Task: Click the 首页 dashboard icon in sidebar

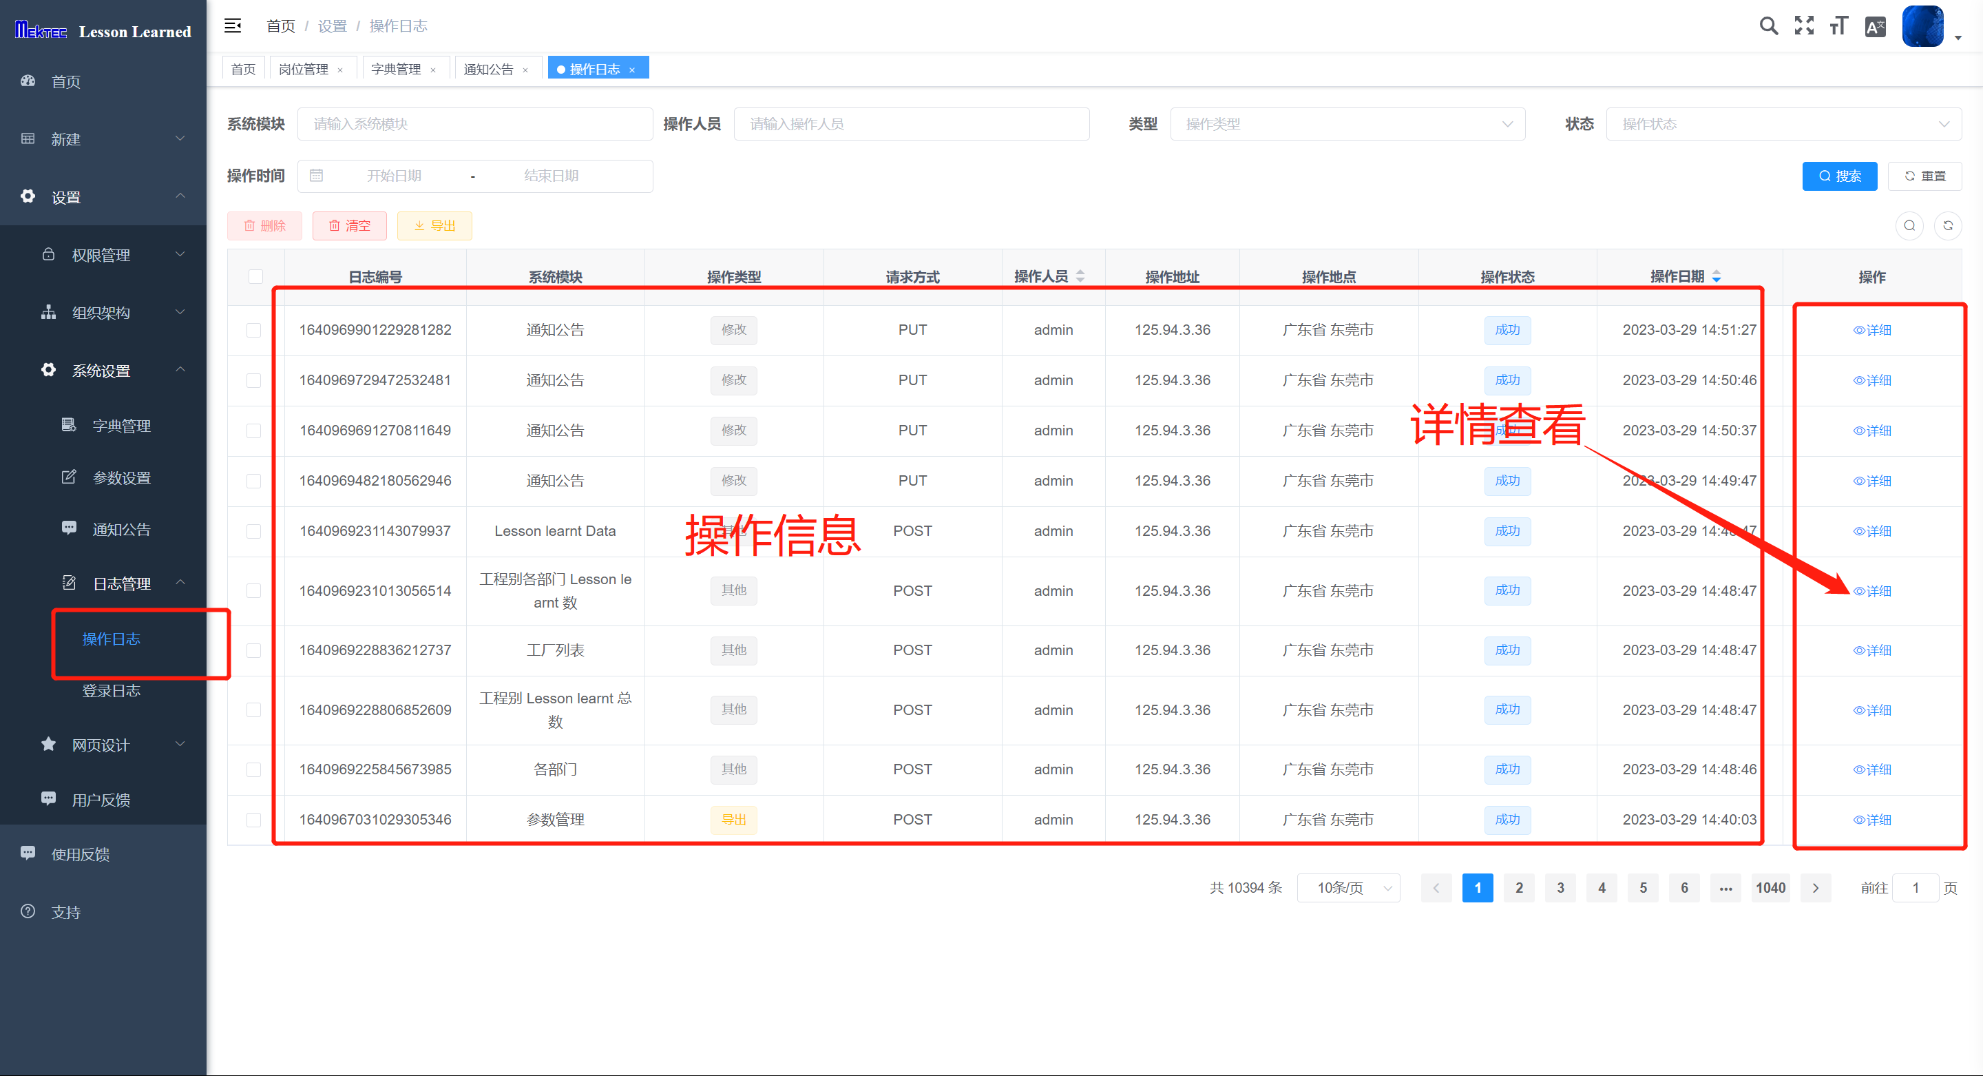Action: (28, 81)
